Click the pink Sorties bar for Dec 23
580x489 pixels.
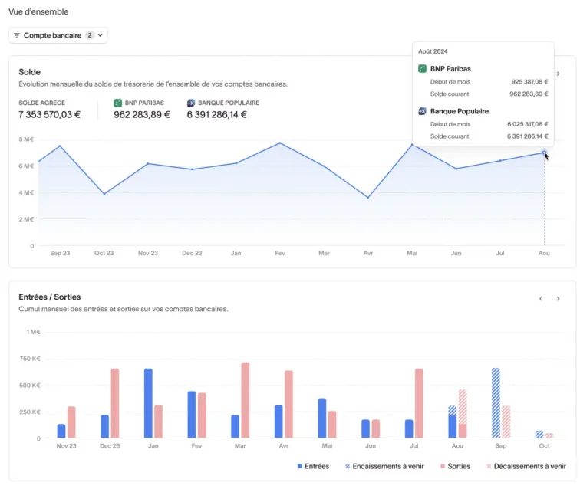point(115,403)
